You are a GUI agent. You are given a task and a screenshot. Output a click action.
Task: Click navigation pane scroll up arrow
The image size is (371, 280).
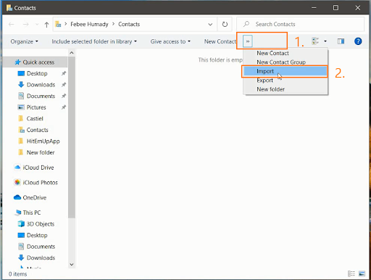(72, 53)
